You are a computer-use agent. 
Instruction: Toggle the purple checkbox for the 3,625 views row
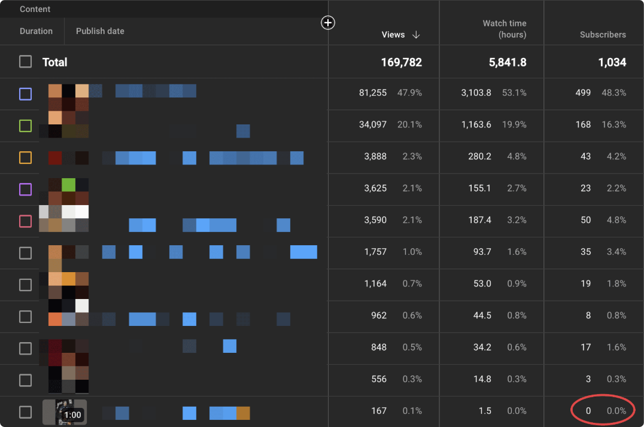[x=25, y=189]
